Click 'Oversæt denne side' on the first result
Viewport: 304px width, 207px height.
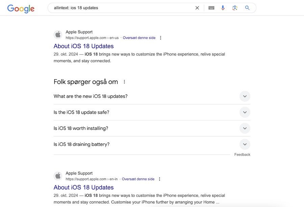pos(139,38)
